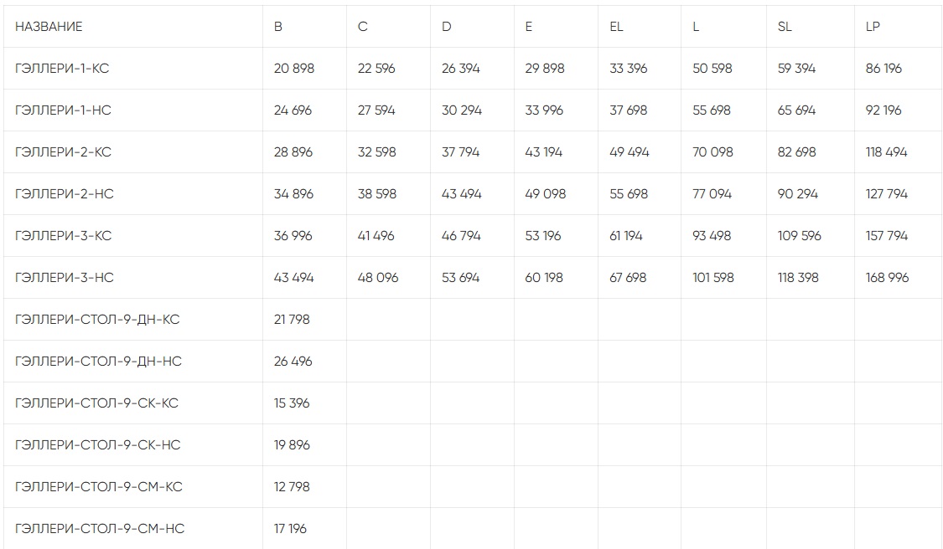Click the ГЭЛЛЕРИ-3-НС row name
This screenshot has height=549, width=943.
(x=65, y=278)
